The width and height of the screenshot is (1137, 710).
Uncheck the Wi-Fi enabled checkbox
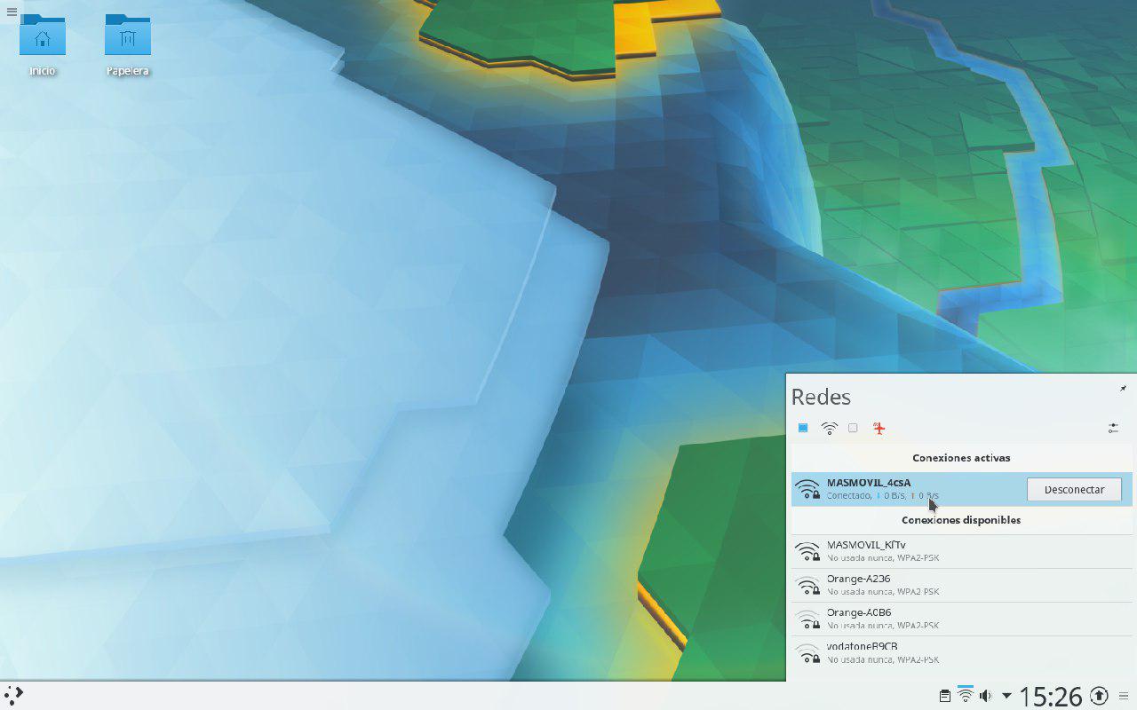[803, 428]
